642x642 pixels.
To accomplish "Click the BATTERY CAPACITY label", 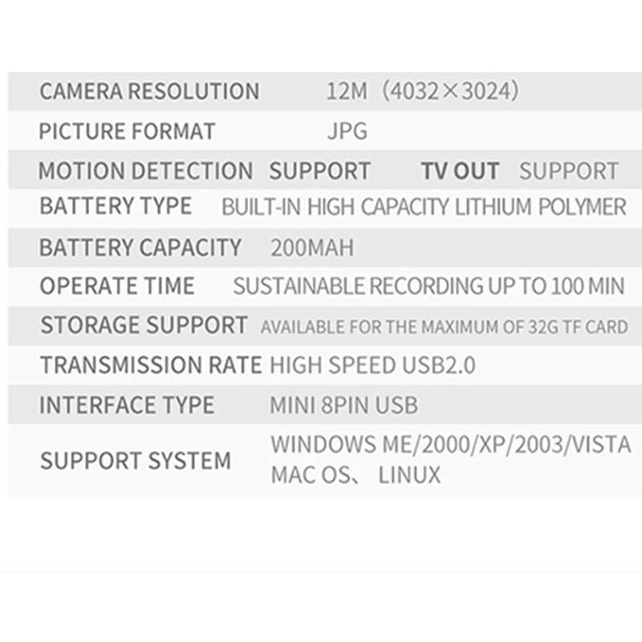I will pyautogui.click(x=140, y=247).
